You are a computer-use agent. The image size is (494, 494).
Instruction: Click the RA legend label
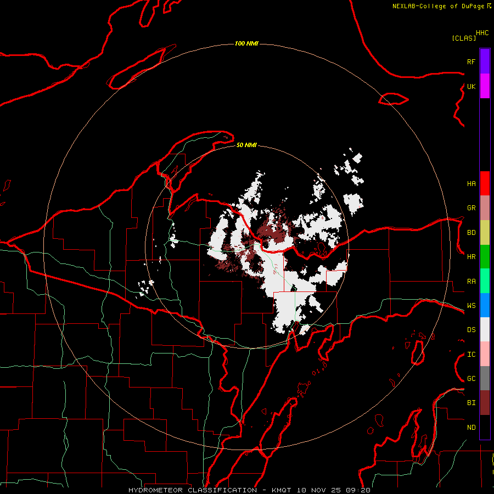pos(471,282)
